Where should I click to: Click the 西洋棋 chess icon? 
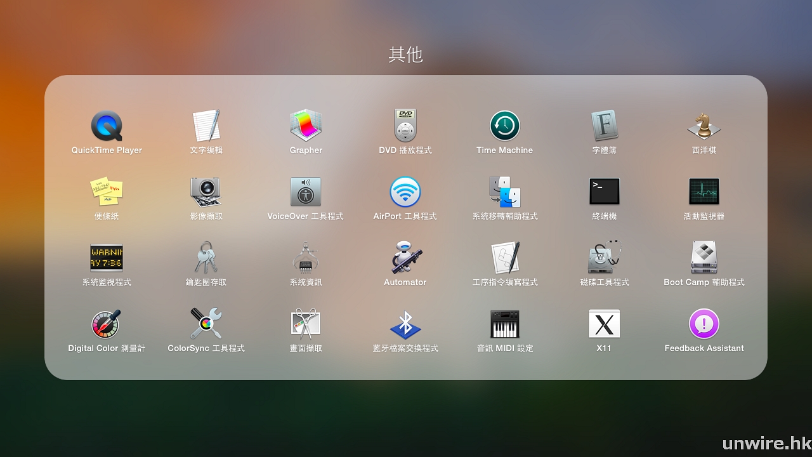(704, 126)
